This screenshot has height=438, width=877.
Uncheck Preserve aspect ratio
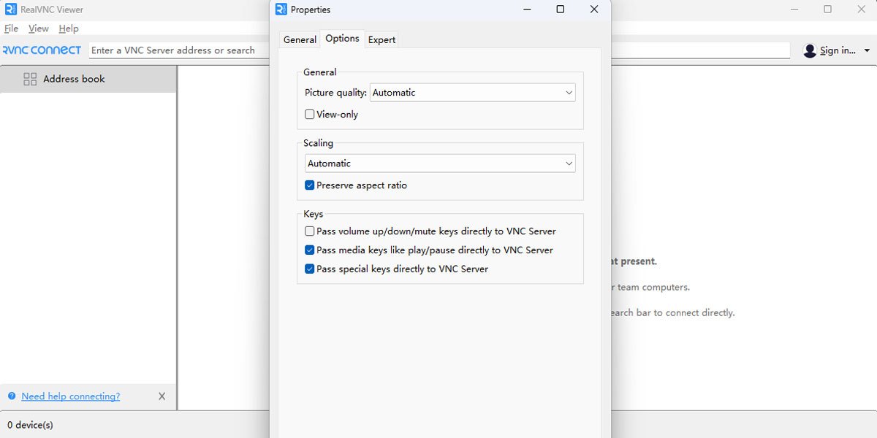(x=309, y=185)
